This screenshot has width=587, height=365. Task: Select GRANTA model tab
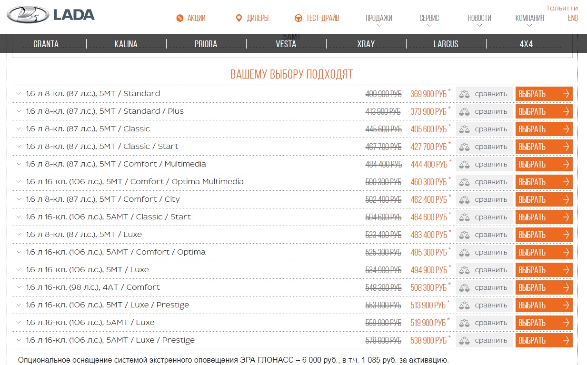coord(46,44)
